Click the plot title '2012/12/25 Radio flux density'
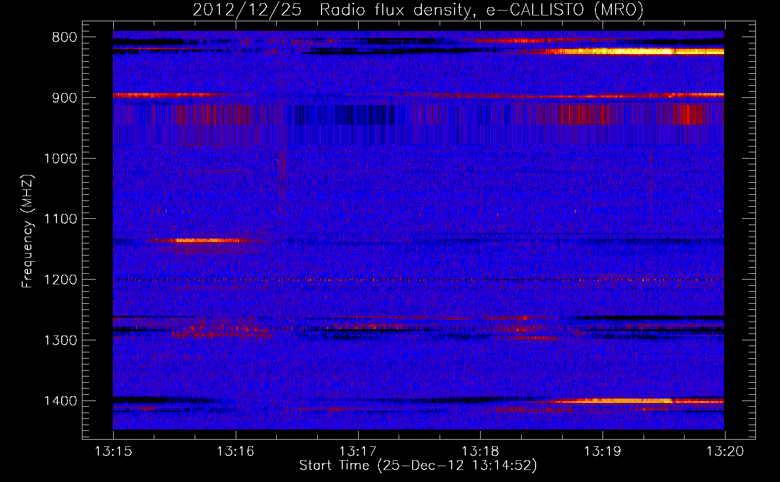Image resolution: width=780 pixels, height=482 pixels. [332, 10]
